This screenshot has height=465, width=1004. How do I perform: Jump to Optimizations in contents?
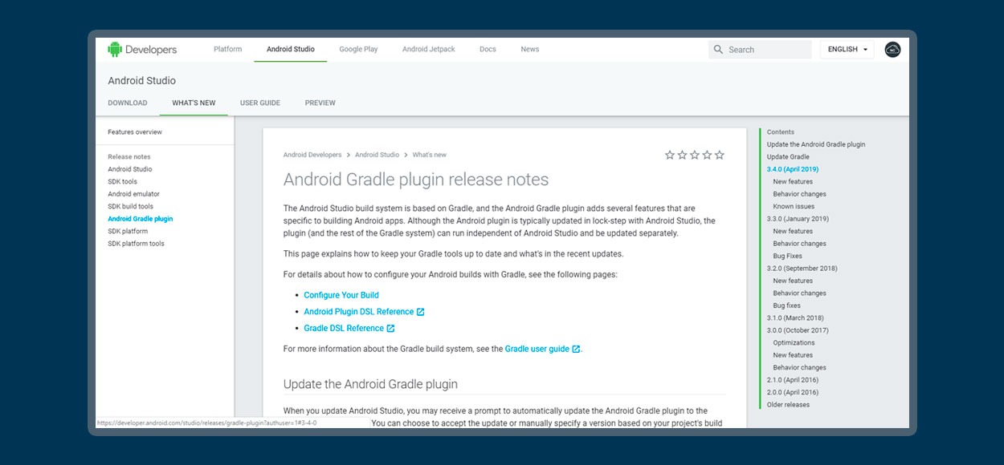pyautogui.click(x=794, y=343)
